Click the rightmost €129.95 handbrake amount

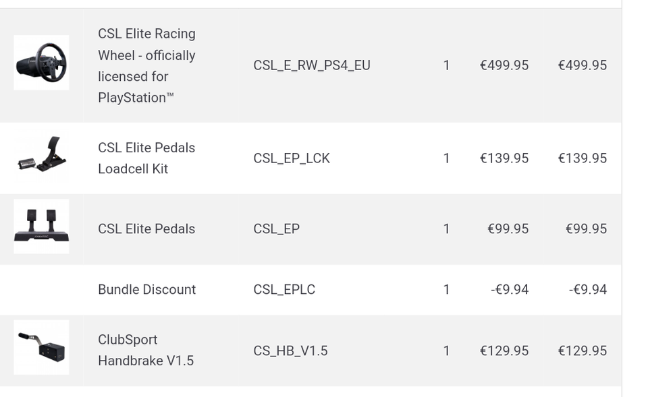tap(582, 351)
